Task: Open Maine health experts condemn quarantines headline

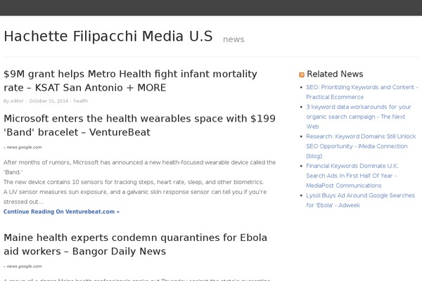Action: [x=135, y=244]
